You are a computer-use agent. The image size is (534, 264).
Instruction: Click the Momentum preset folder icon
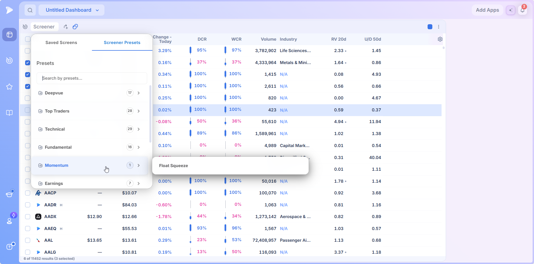coord(40,165)
